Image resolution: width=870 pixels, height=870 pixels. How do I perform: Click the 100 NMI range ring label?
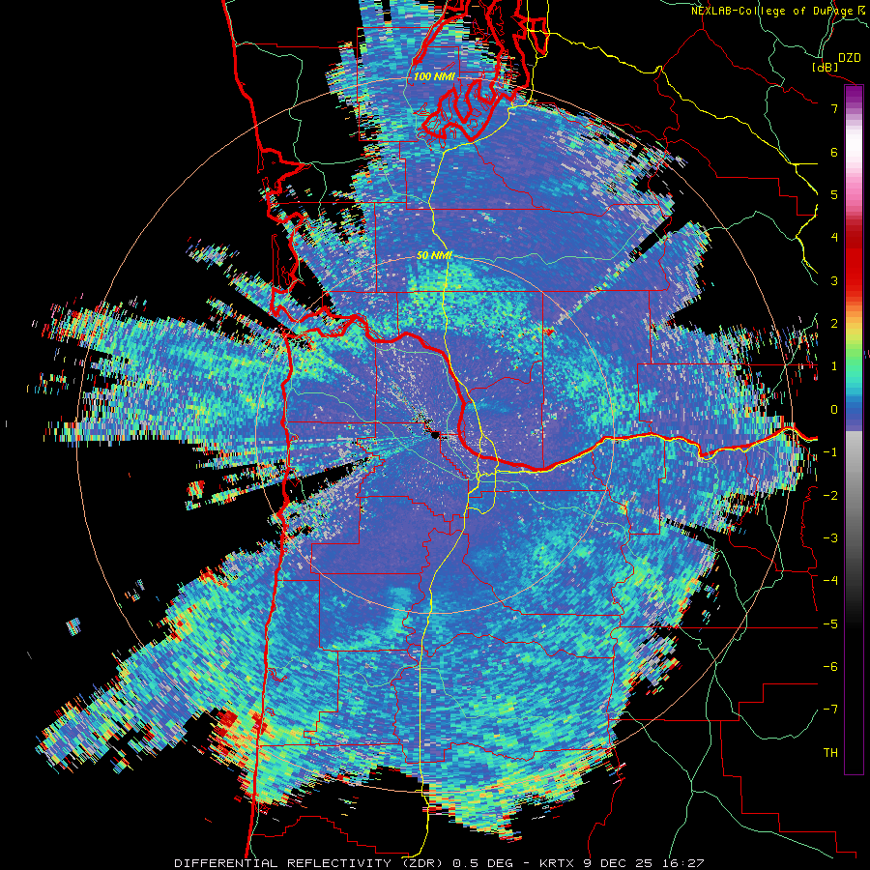(x=434, y=76)
